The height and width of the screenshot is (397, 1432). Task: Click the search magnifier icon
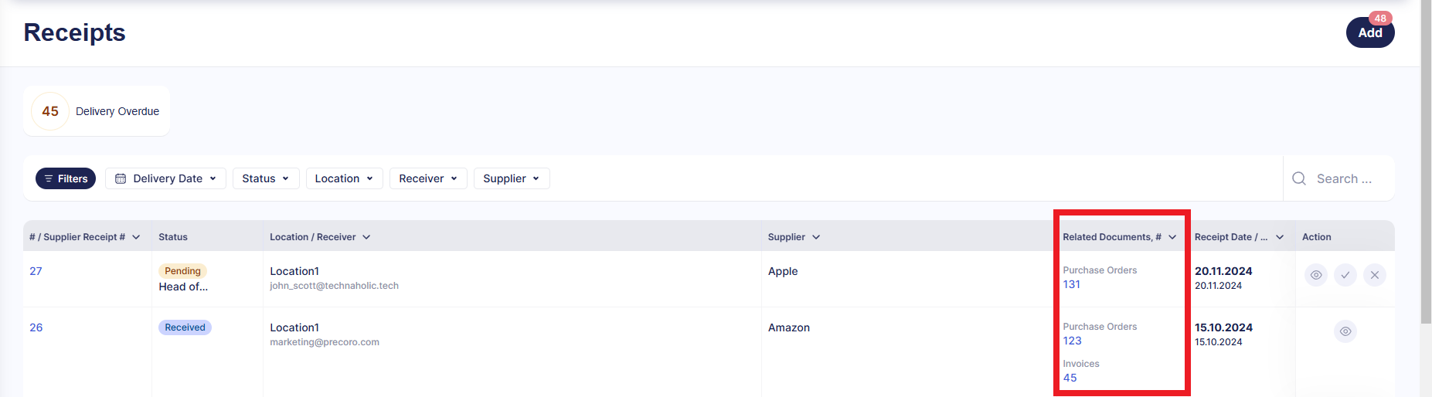point(1299,178)
